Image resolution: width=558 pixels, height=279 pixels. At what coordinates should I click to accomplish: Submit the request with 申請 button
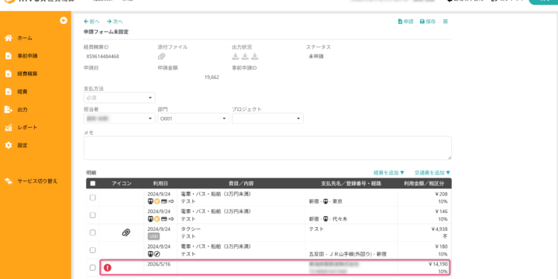coord(405,22)
